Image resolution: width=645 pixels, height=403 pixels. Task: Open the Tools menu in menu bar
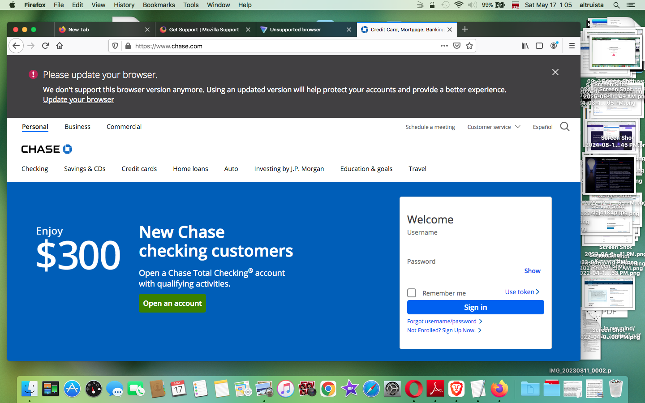click(191, 5)
